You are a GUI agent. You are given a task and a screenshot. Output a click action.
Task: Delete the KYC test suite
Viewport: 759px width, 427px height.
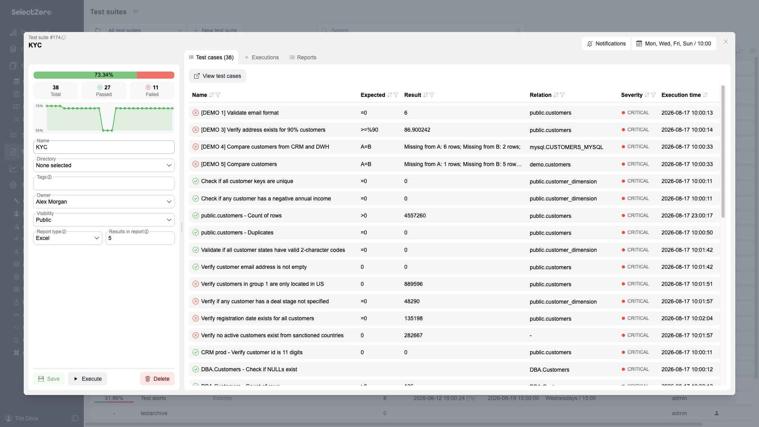[x=157, y=379]
